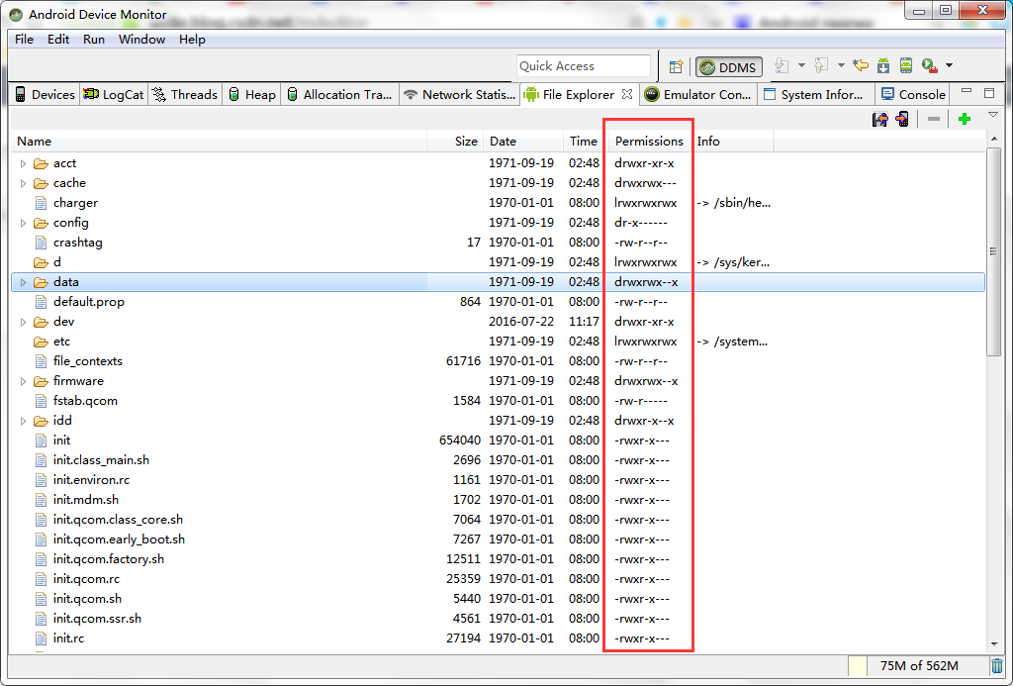Switch to the Threads tab

185,94
